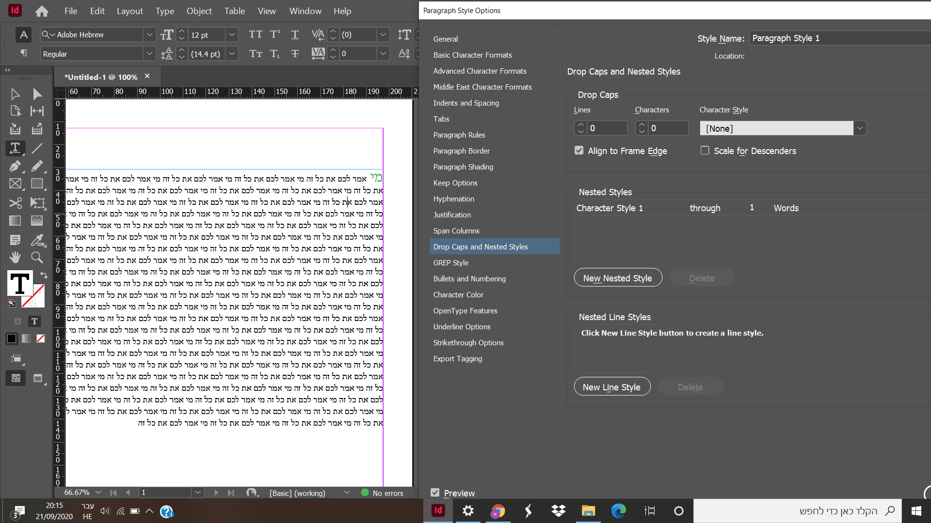
Task: Select the Type tool
Action: click(15, 148)
